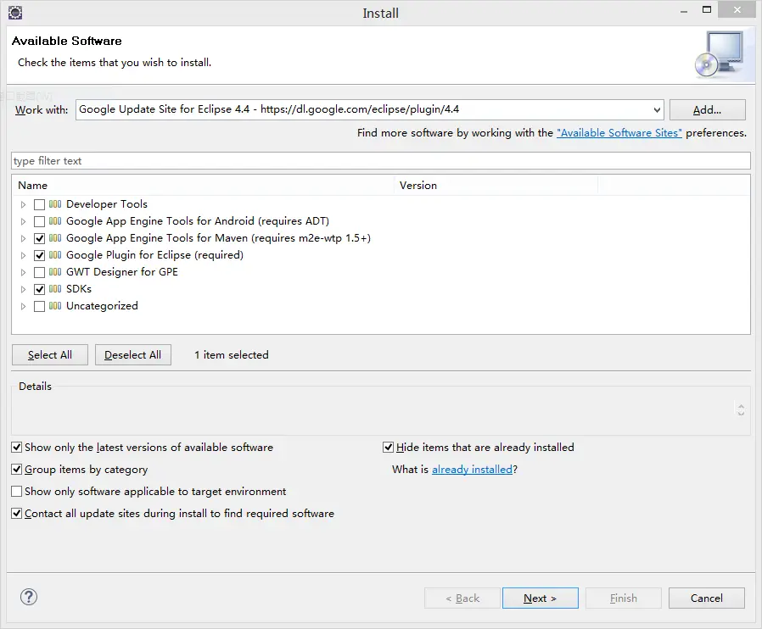The image size is (762, 629).
Task: Click the category icon beside Google App Engine Tools for Android
Action: 55,221
